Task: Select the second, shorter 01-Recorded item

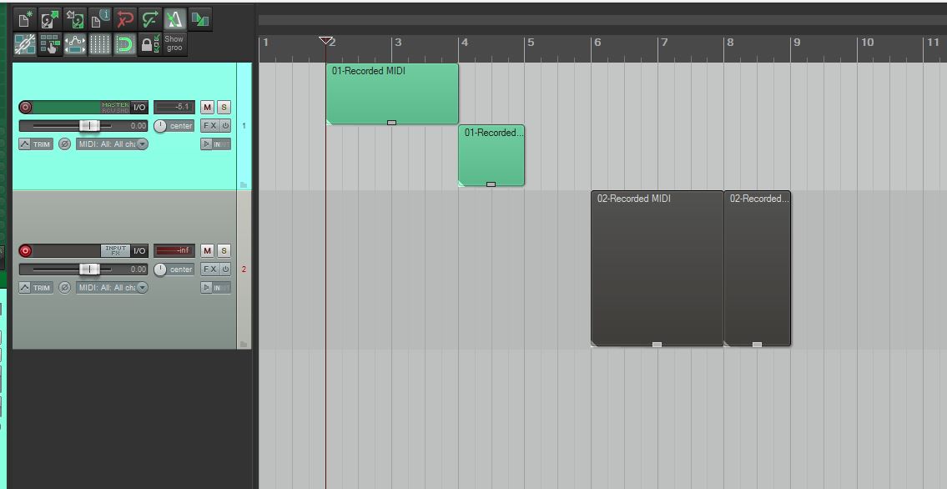Action: click(491, 156)
